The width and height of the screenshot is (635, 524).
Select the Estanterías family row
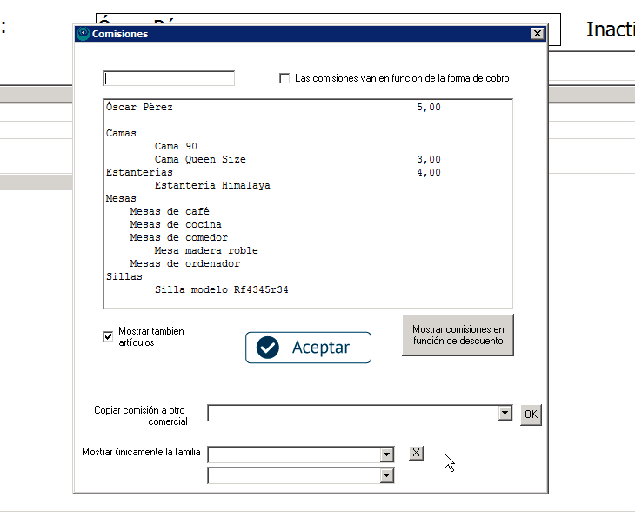[x=139, y=173]
